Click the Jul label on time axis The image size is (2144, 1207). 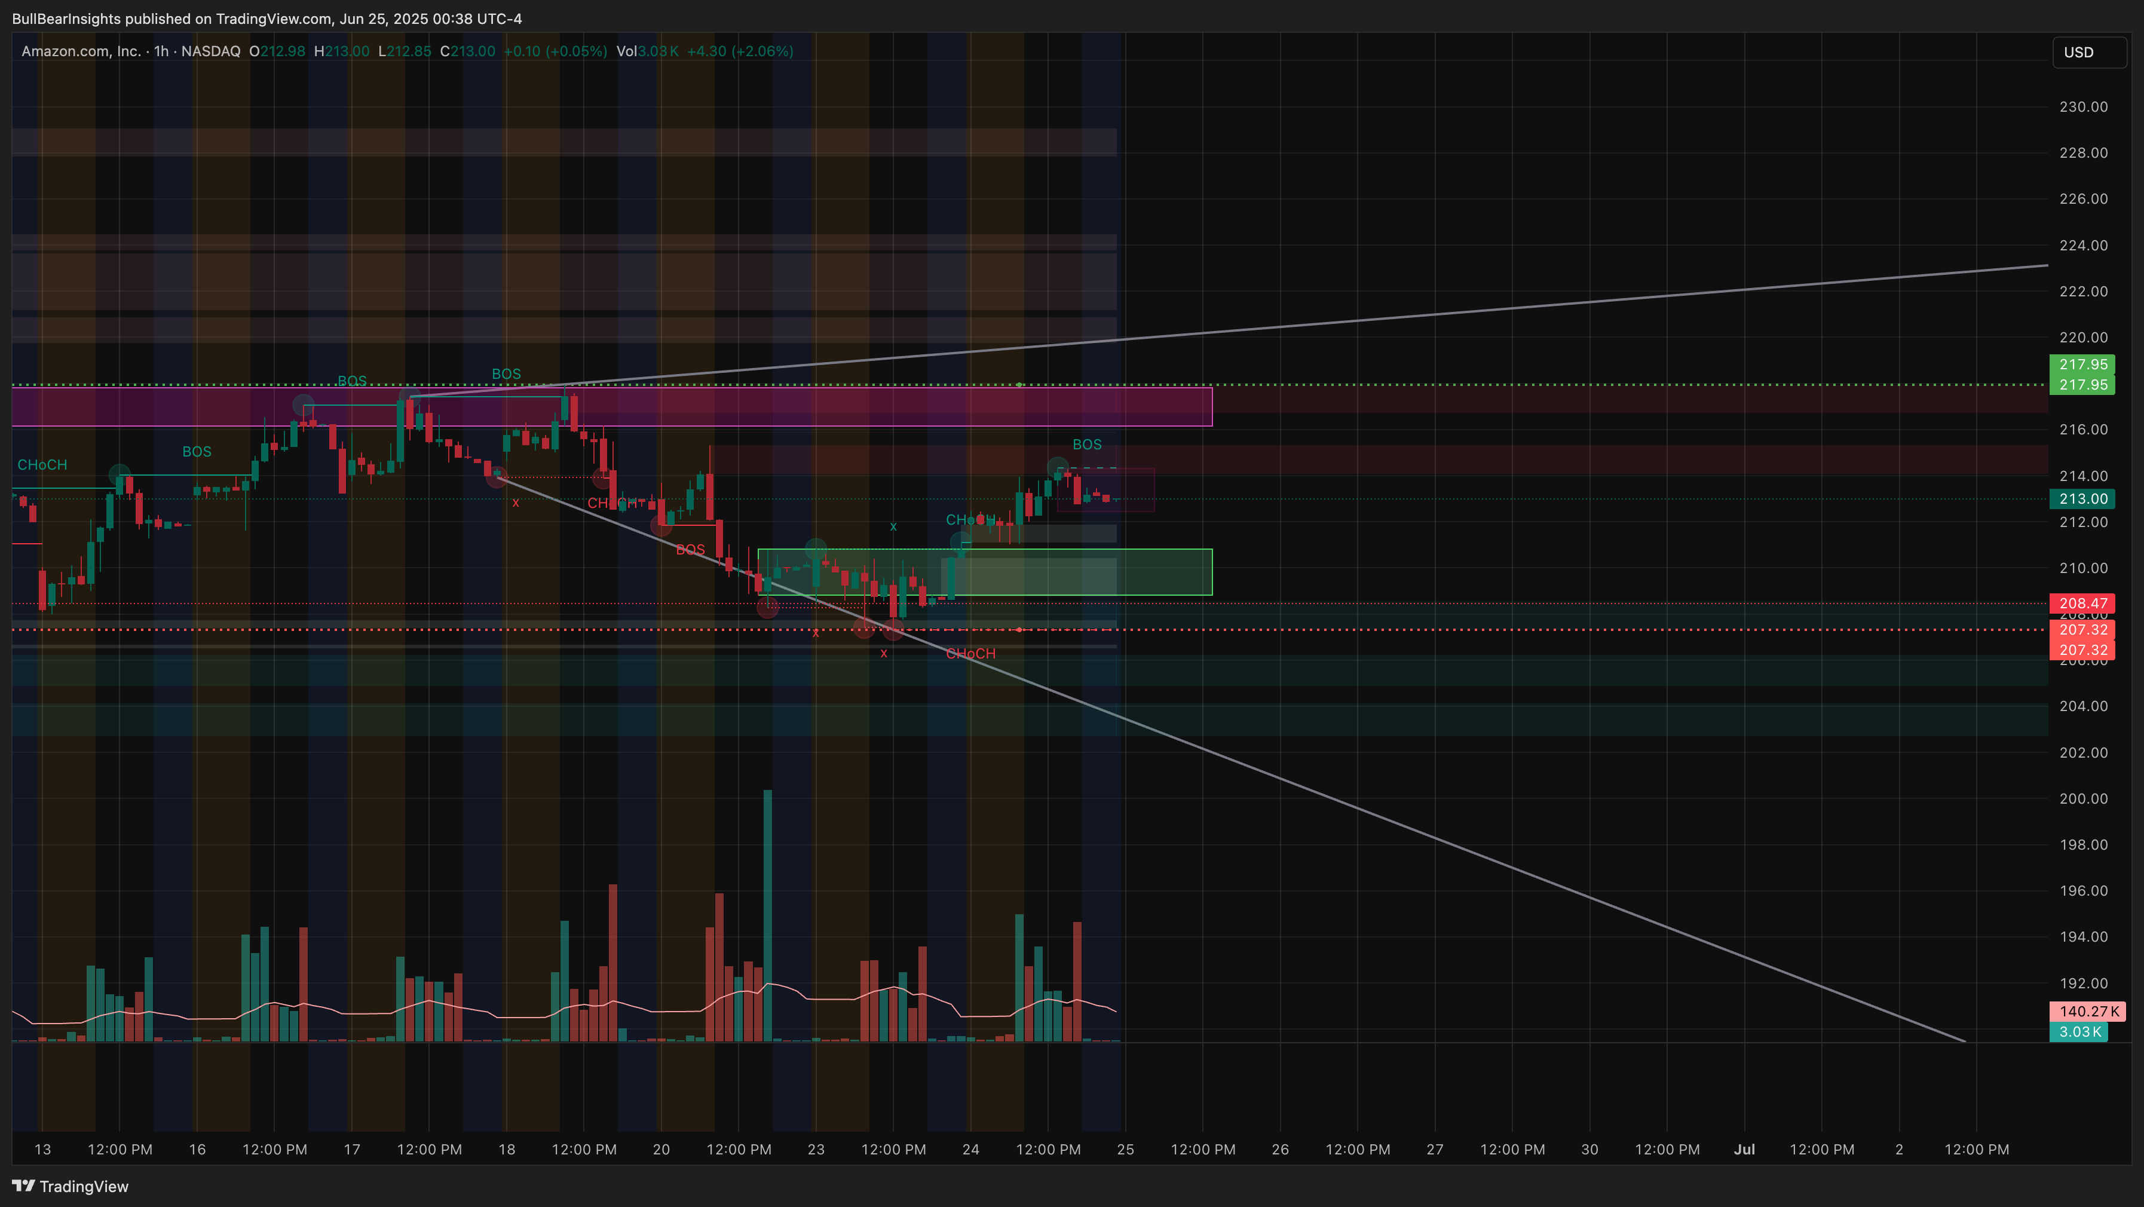[1744, 1150]
